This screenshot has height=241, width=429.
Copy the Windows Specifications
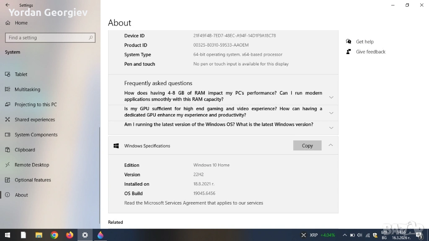tap(307, 145)
